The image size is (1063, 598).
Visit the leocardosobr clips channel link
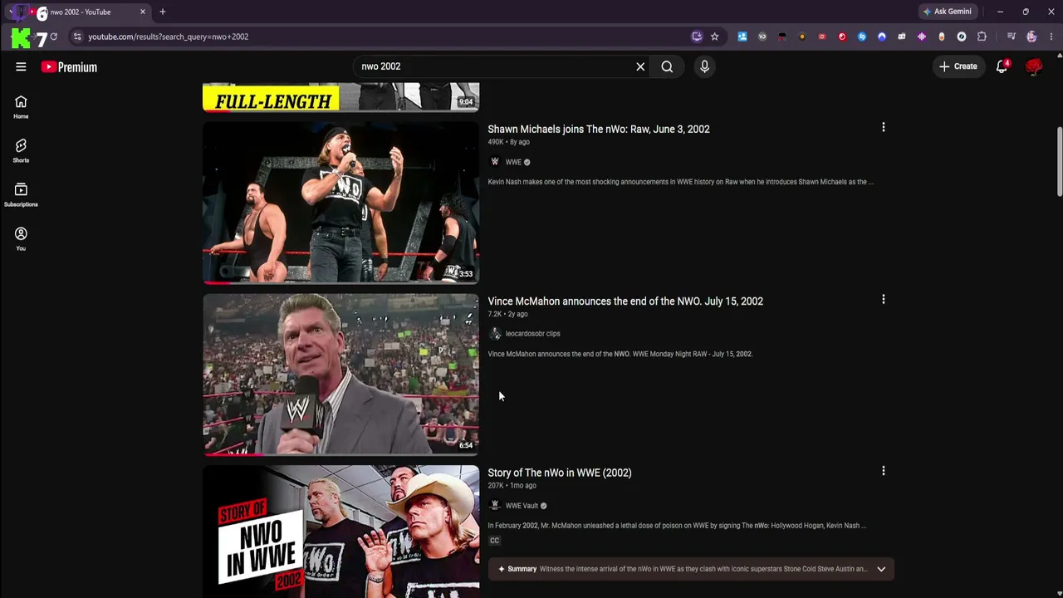(x=532, y=334)
